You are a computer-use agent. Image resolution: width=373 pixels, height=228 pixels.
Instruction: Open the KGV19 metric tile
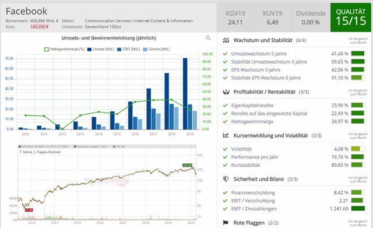coord(235,17)
